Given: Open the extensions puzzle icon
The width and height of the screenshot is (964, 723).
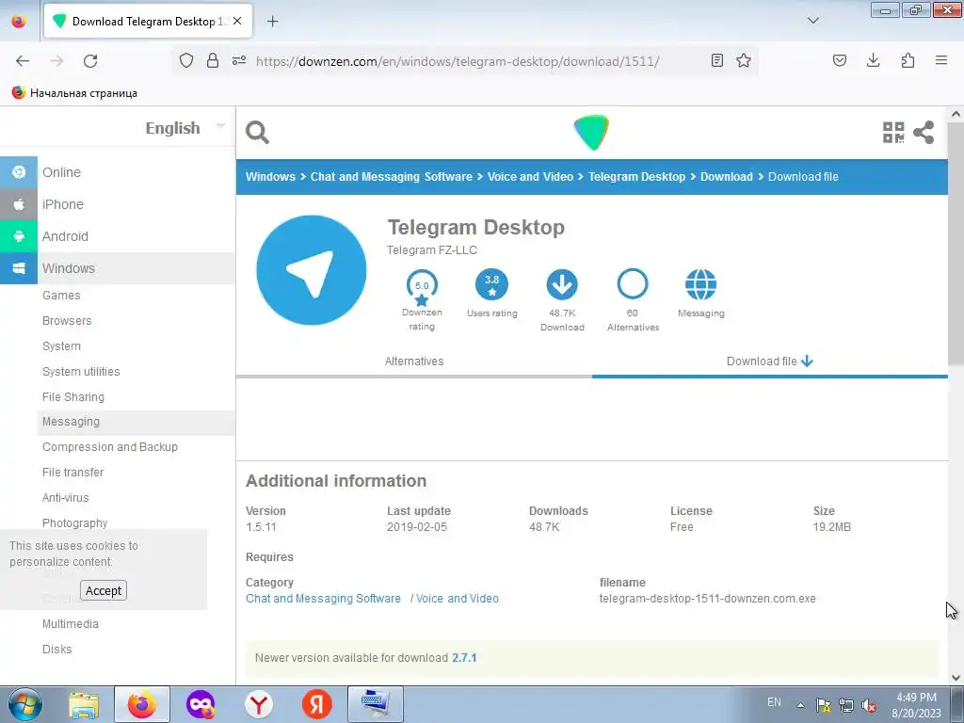Looking at the screenshot, I should (908, 60).
